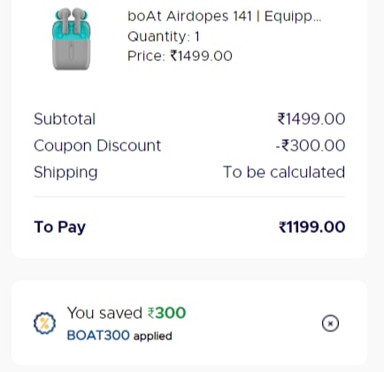Viewport: 384px width, 372px height.
Task: Click the You saved ₹300 message
Action: 127,313
